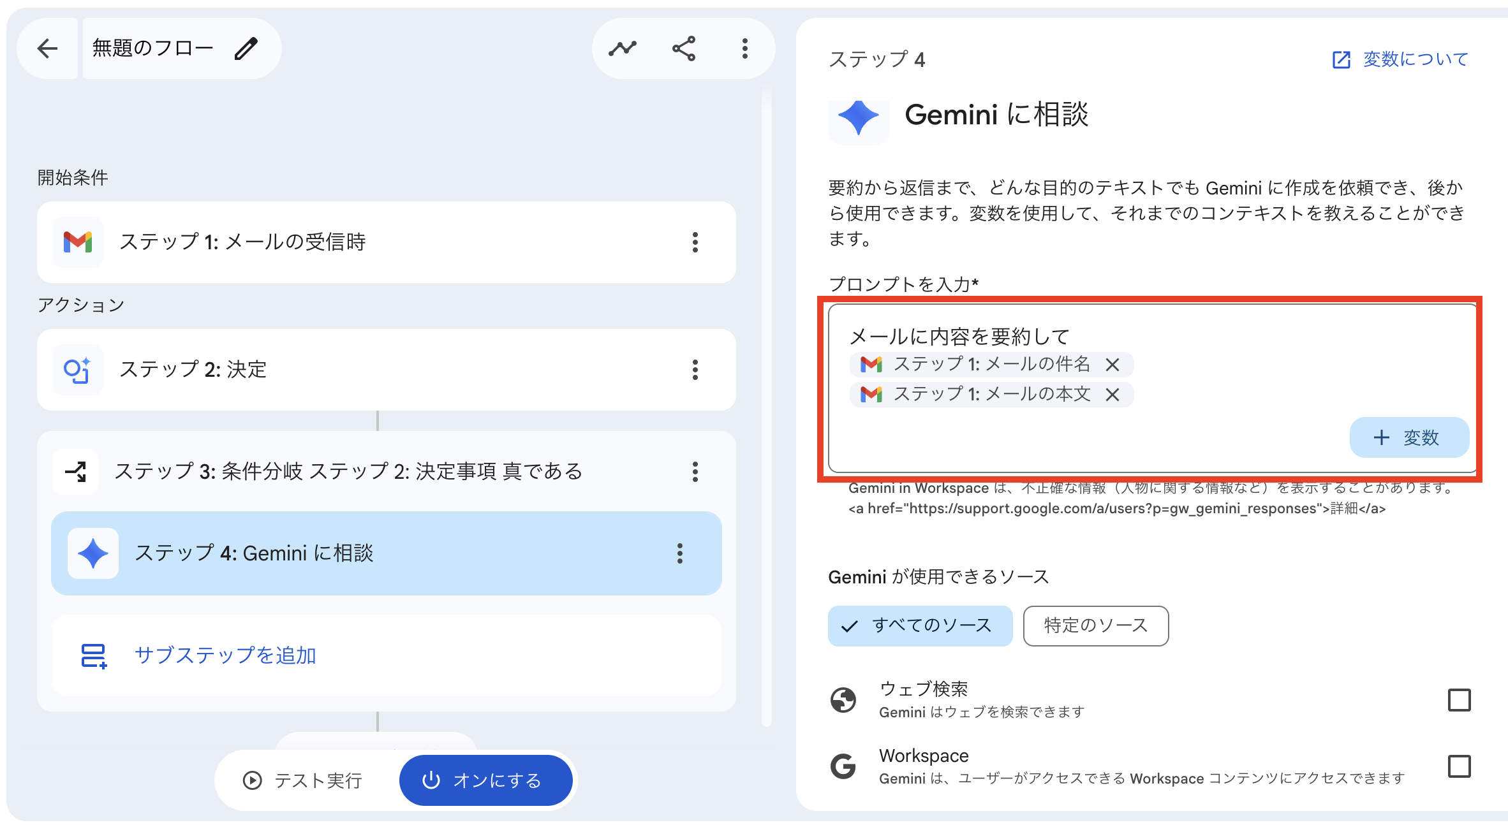Open the activity graph icon
This screenshot has height=825, width=1508.
point(623,48)
